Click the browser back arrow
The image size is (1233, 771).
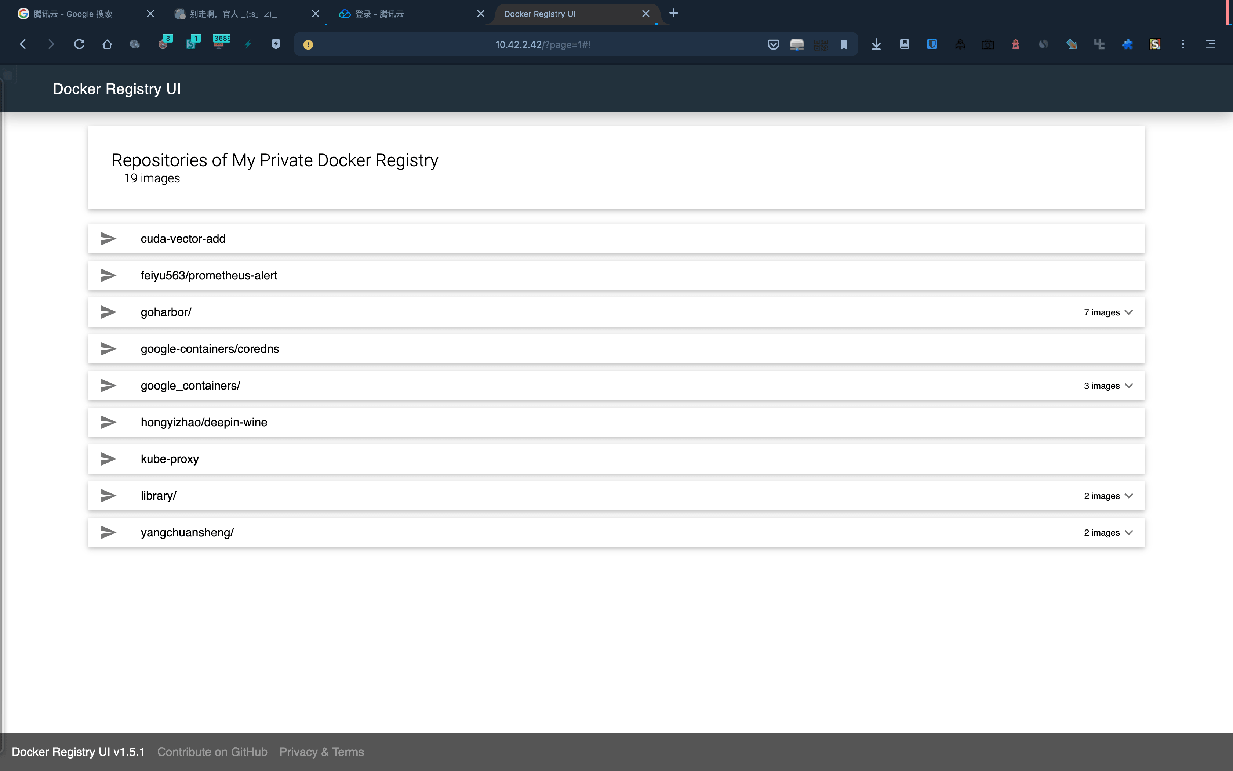point(23,44)
